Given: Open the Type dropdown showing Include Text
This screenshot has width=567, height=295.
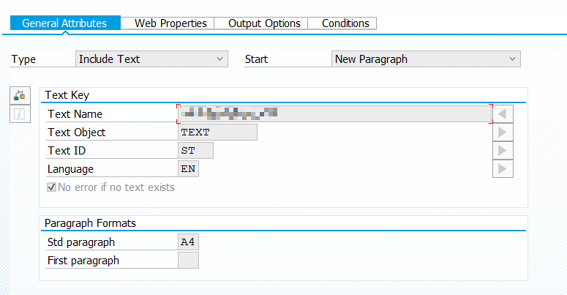Looking at the screenshot, I should coord(151,59).
